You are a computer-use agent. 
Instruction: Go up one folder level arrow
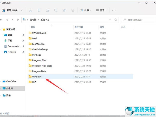tap(18, 20)
